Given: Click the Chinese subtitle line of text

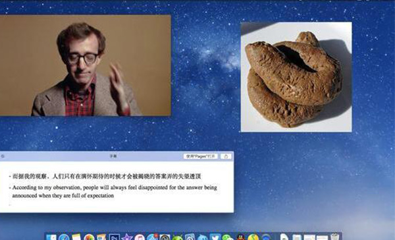Looking at the screenshot, I should [105, 177].
